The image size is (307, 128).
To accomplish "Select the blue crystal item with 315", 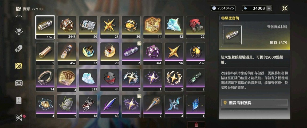I will pos(88,80).
